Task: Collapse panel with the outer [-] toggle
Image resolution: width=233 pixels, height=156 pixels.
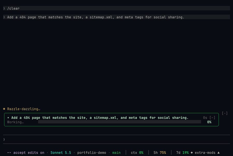Action: [x=224, y=113]
